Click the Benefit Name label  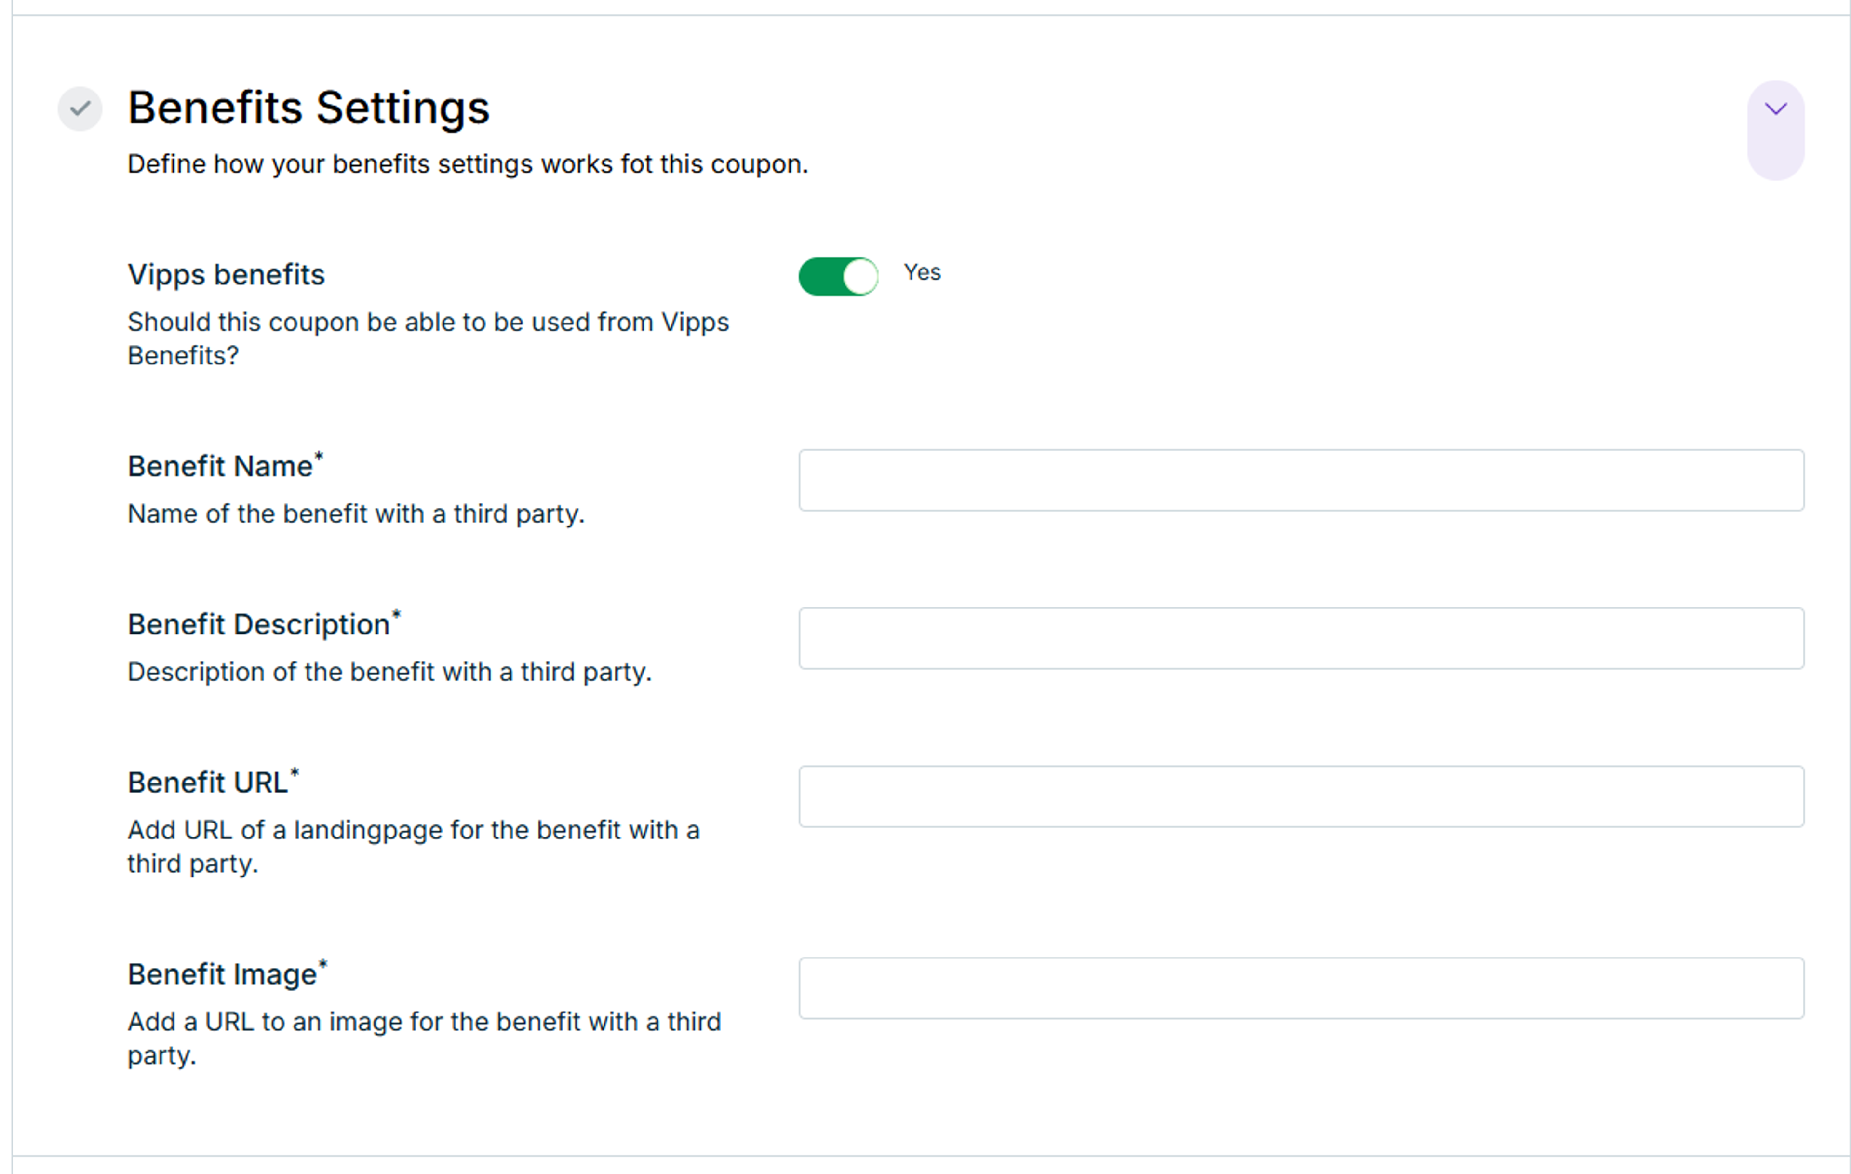click(x=221, y=467)
